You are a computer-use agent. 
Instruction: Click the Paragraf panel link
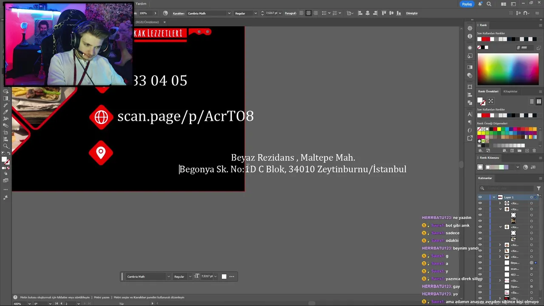pos(290,13)
